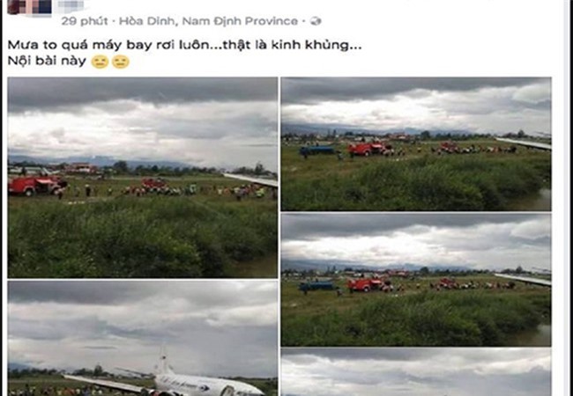This screenshot has height=396, width=573.
Task: Open the blurred poster name link
Action: click(x=71, y=6)
